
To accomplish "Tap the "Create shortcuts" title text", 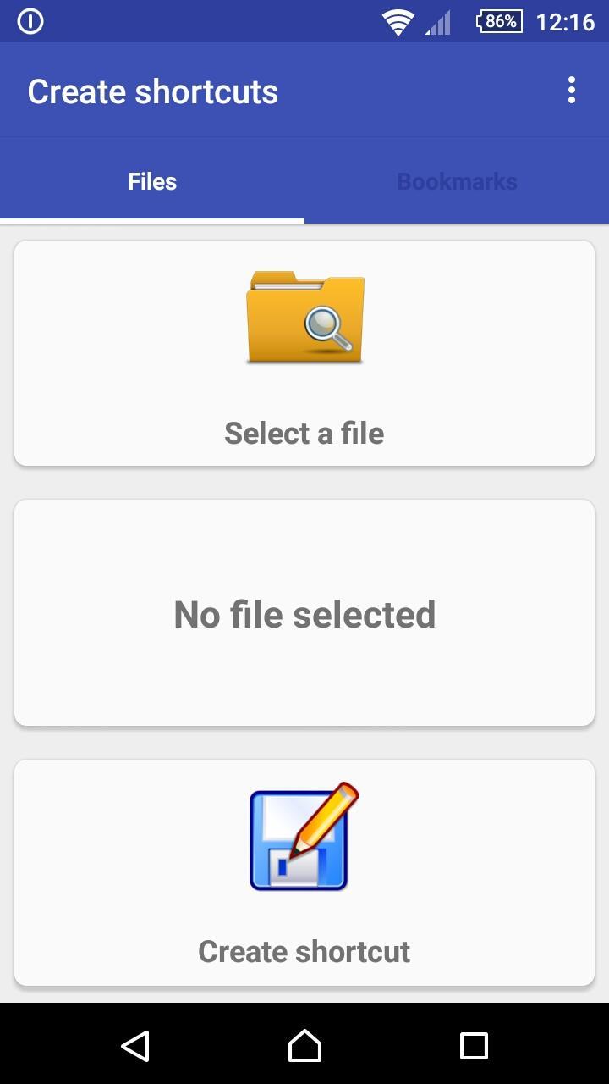I will pyautogui.click(x=153, y=91).
